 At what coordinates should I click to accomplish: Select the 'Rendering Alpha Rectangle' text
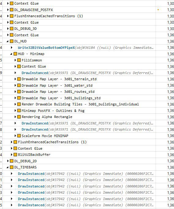coord(47,117)
